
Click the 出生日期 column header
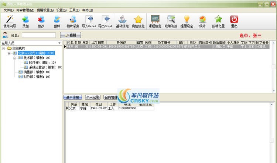(x=98, y=43)
